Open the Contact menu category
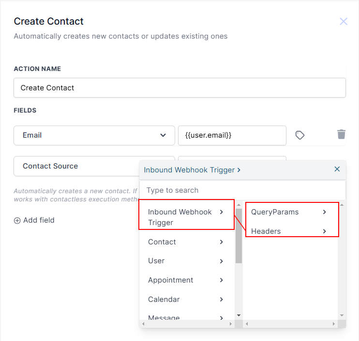 [162, 242]
